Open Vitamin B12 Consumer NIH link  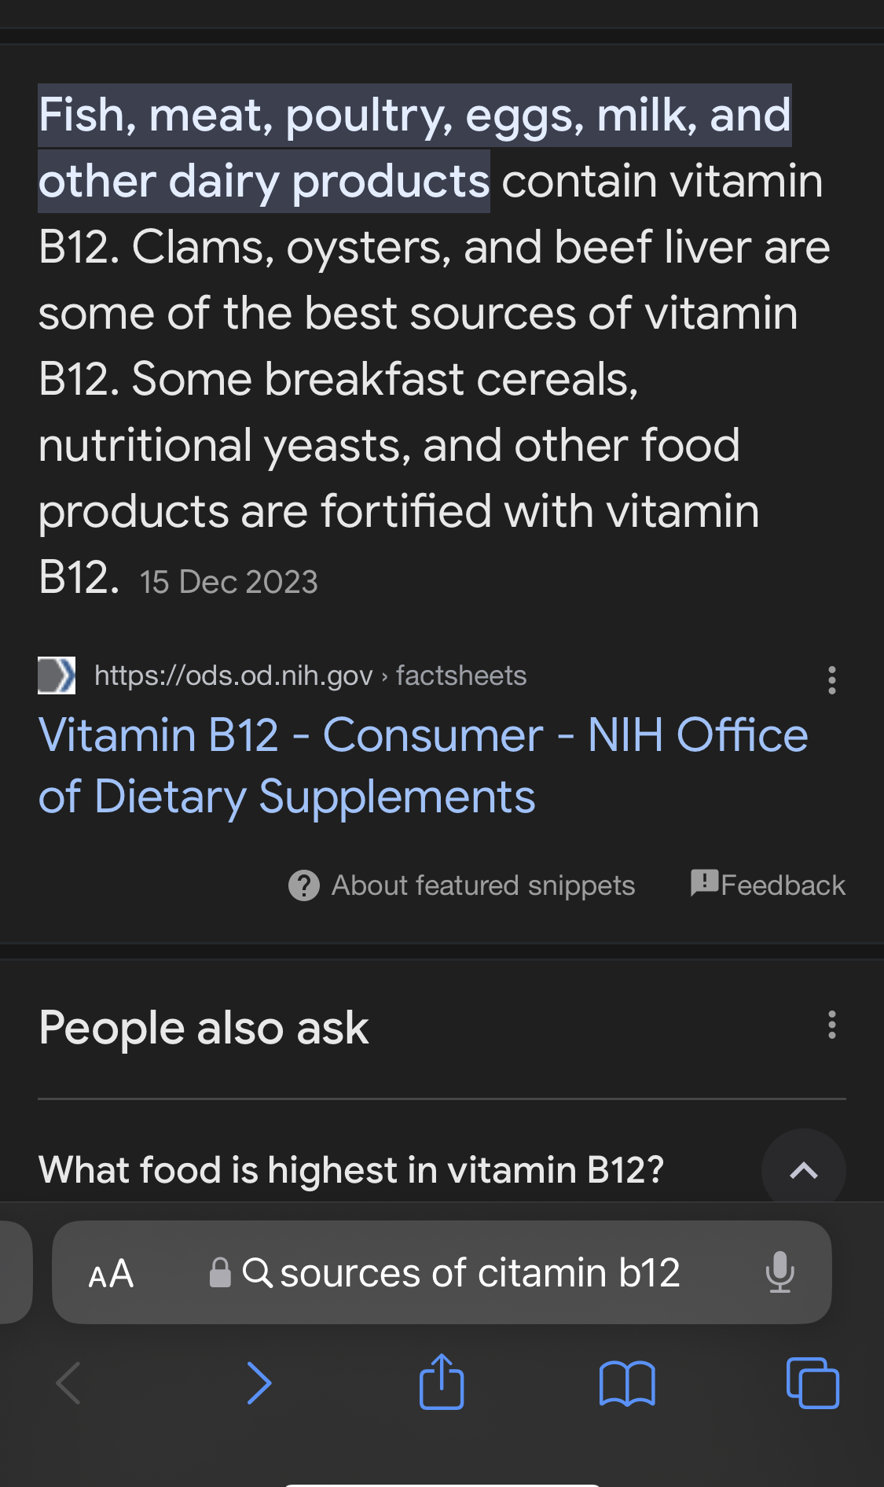click(423, 766)
